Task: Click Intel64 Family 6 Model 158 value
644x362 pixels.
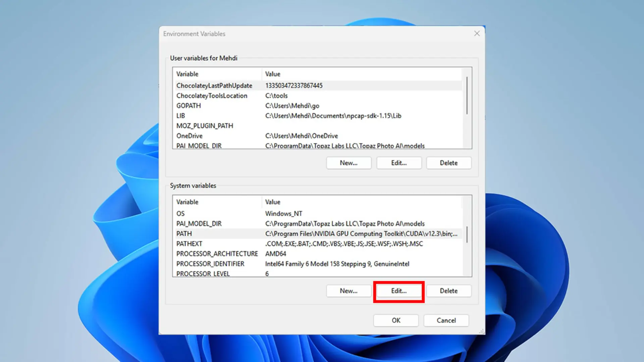Action: (337, 264)
